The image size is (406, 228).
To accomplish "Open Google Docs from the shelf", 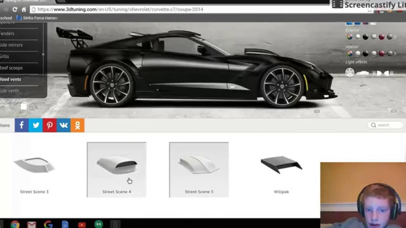I will (x=65, y=225).
